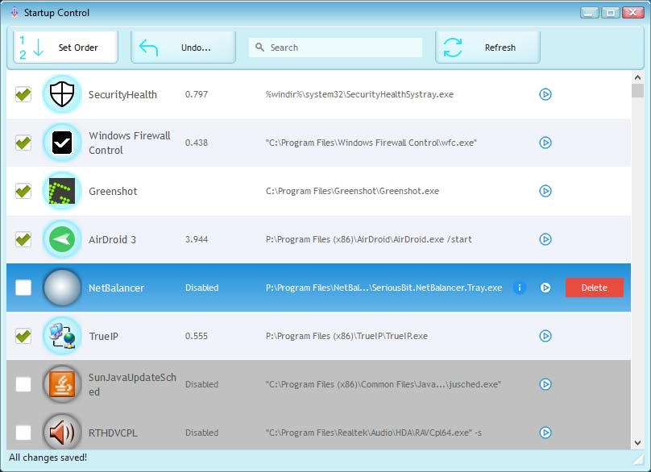Click the AirDroid 3 paper-plane icon

[62, 239]
